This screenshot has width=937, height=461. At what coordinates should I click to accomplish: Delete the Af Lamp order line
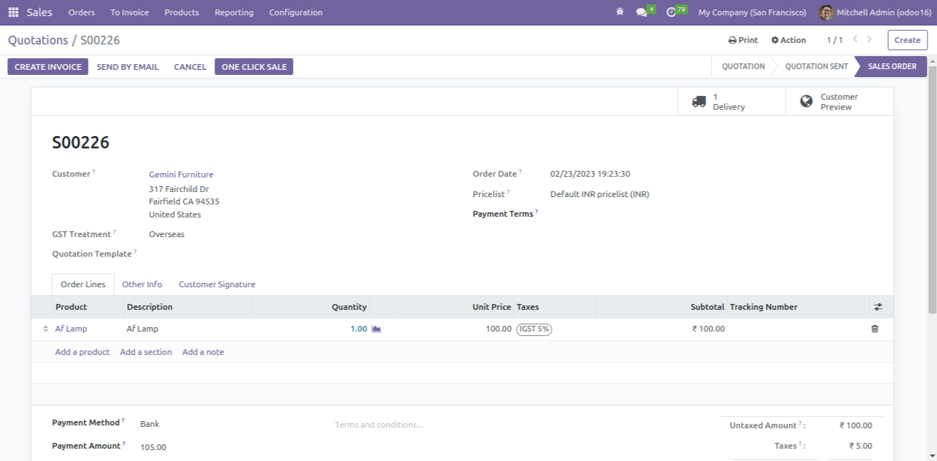click(x=874, y=329)
